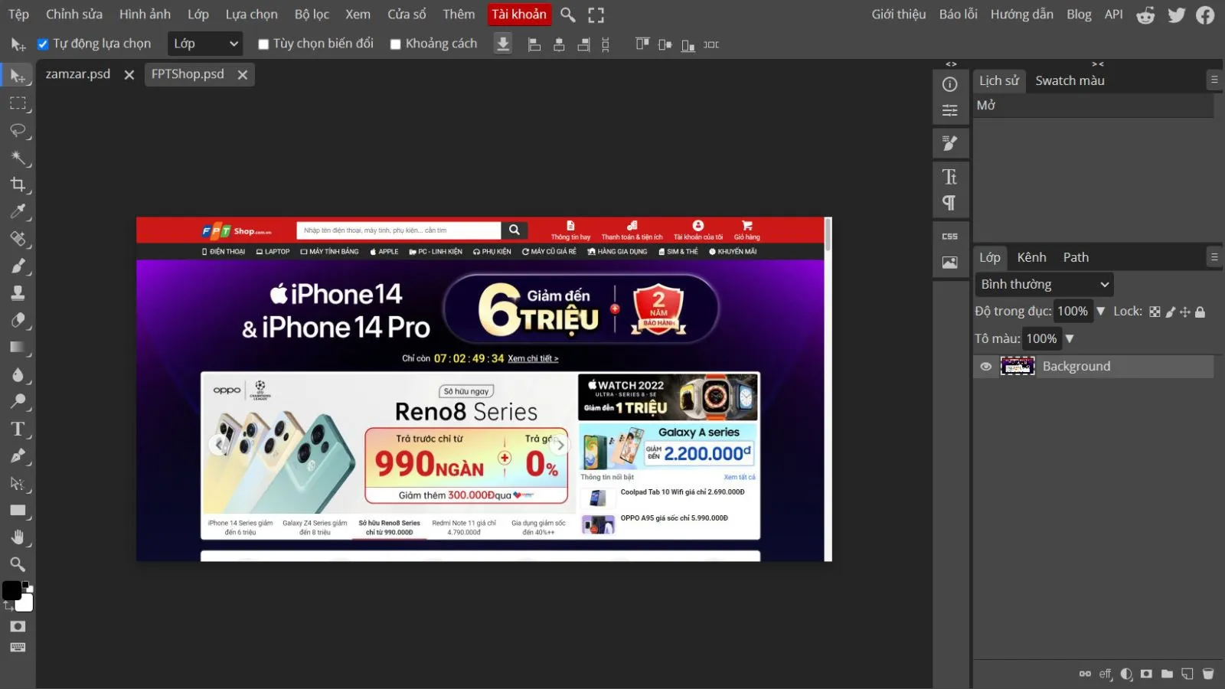1225x689 pixels.
Task: Switch to the 'Swatch màu' tab
Action: (1070, 80)
